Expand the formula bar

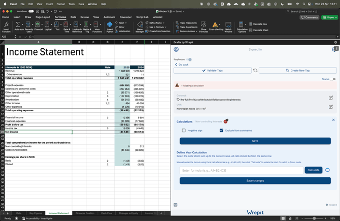(x=337, y=37)
